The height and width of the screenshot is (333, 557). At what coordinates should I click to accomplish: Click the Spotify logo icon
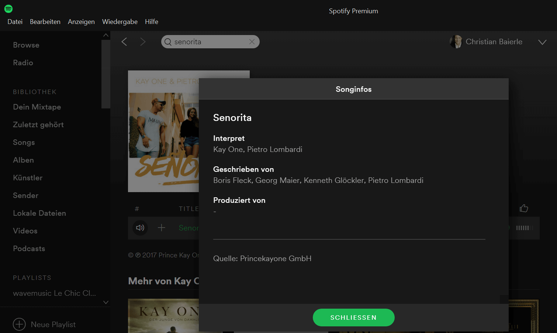click(x=8, y=9)
